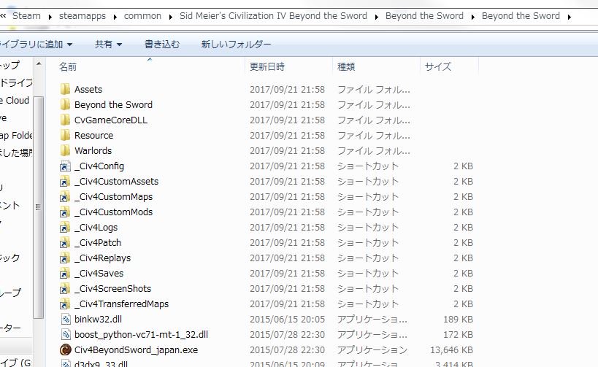Click the _Civ4TransferredMaps shortcut icon
Screen dimensions: 598x367
click(x=65, y=304)
